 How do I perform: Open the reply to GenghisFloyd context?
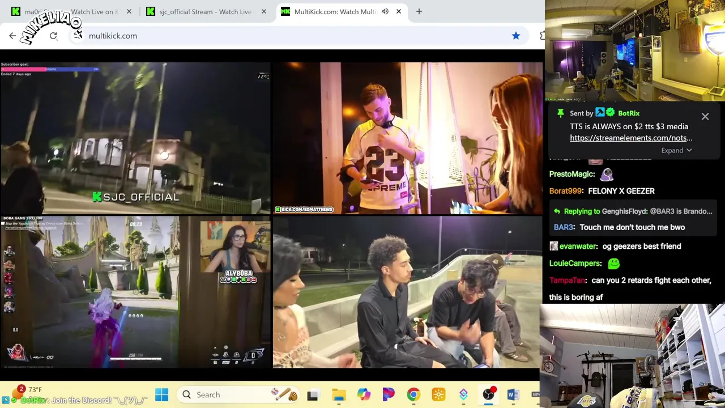coord(633,211)
